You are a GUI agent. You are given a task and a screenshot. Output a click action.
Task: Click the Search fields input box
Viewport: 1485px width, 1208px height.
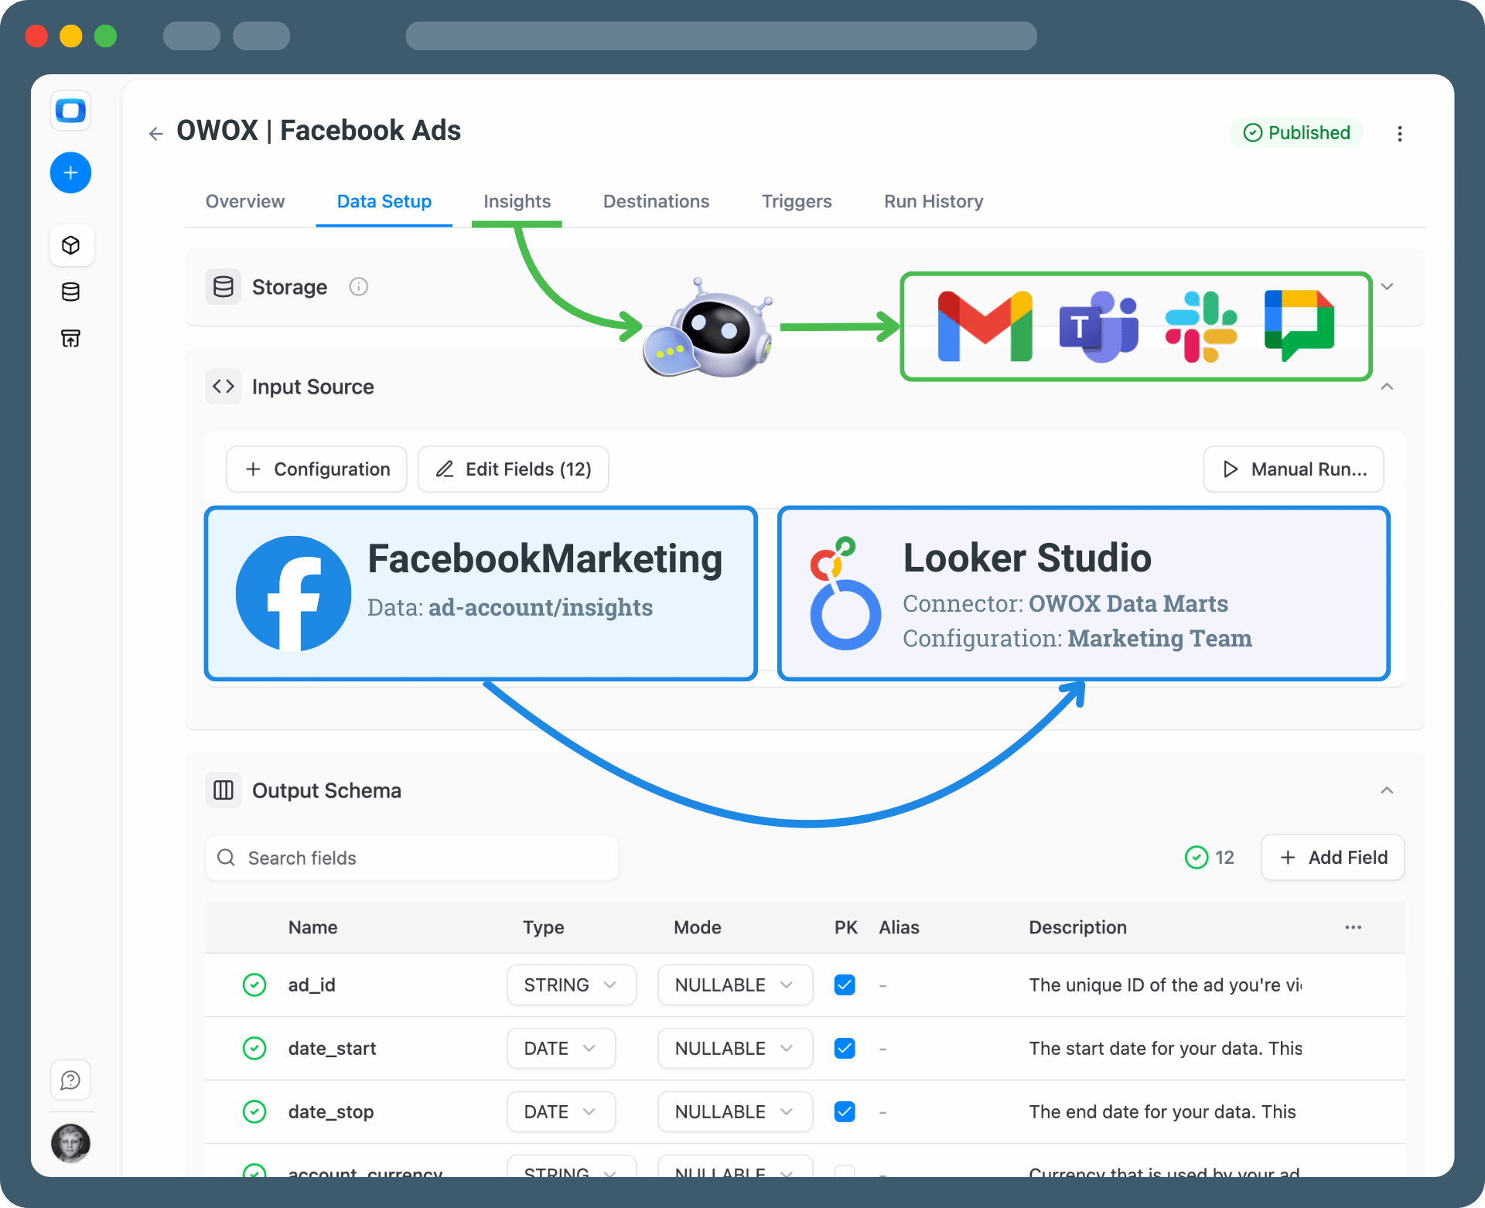pos(411,857)
